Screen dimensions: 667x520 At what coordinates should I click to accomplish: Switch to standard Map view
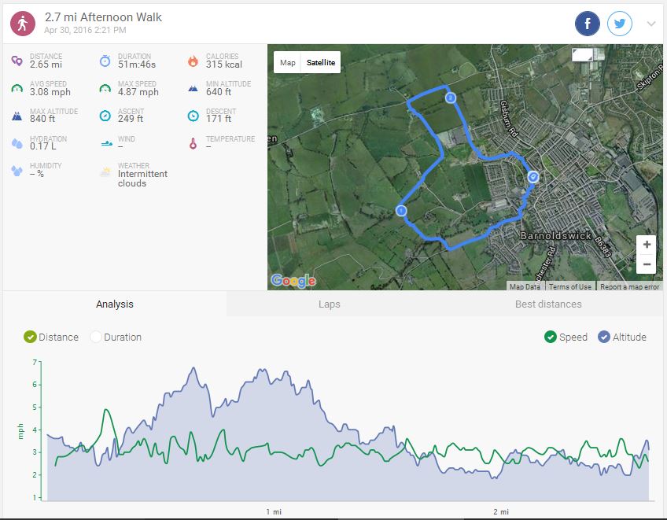tap(288, 63)
